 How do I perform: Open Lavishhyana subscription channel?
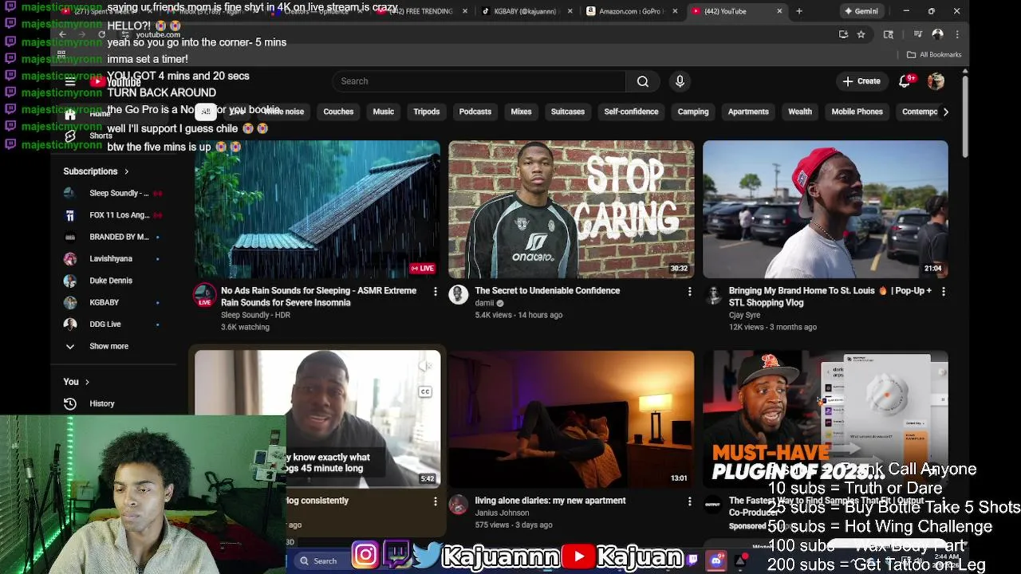coord(111,258)
